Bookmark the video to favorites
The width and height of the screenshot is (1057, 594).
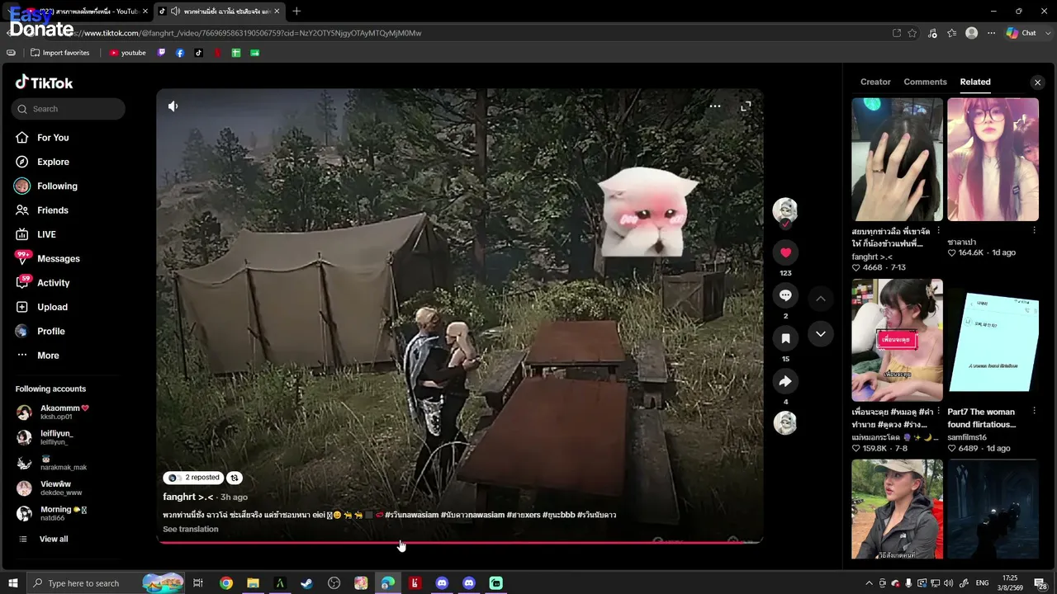(785, 338)
